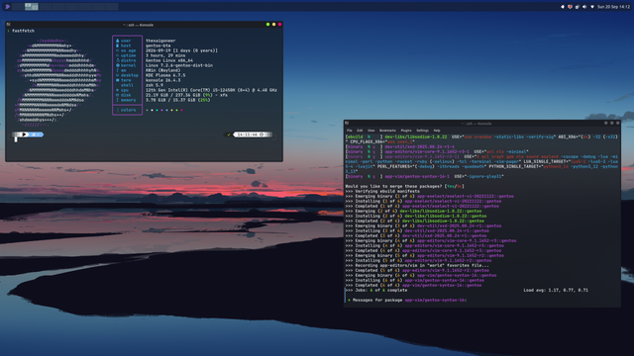Open Edit menu in the emerge Konsole window

(360, 131)
